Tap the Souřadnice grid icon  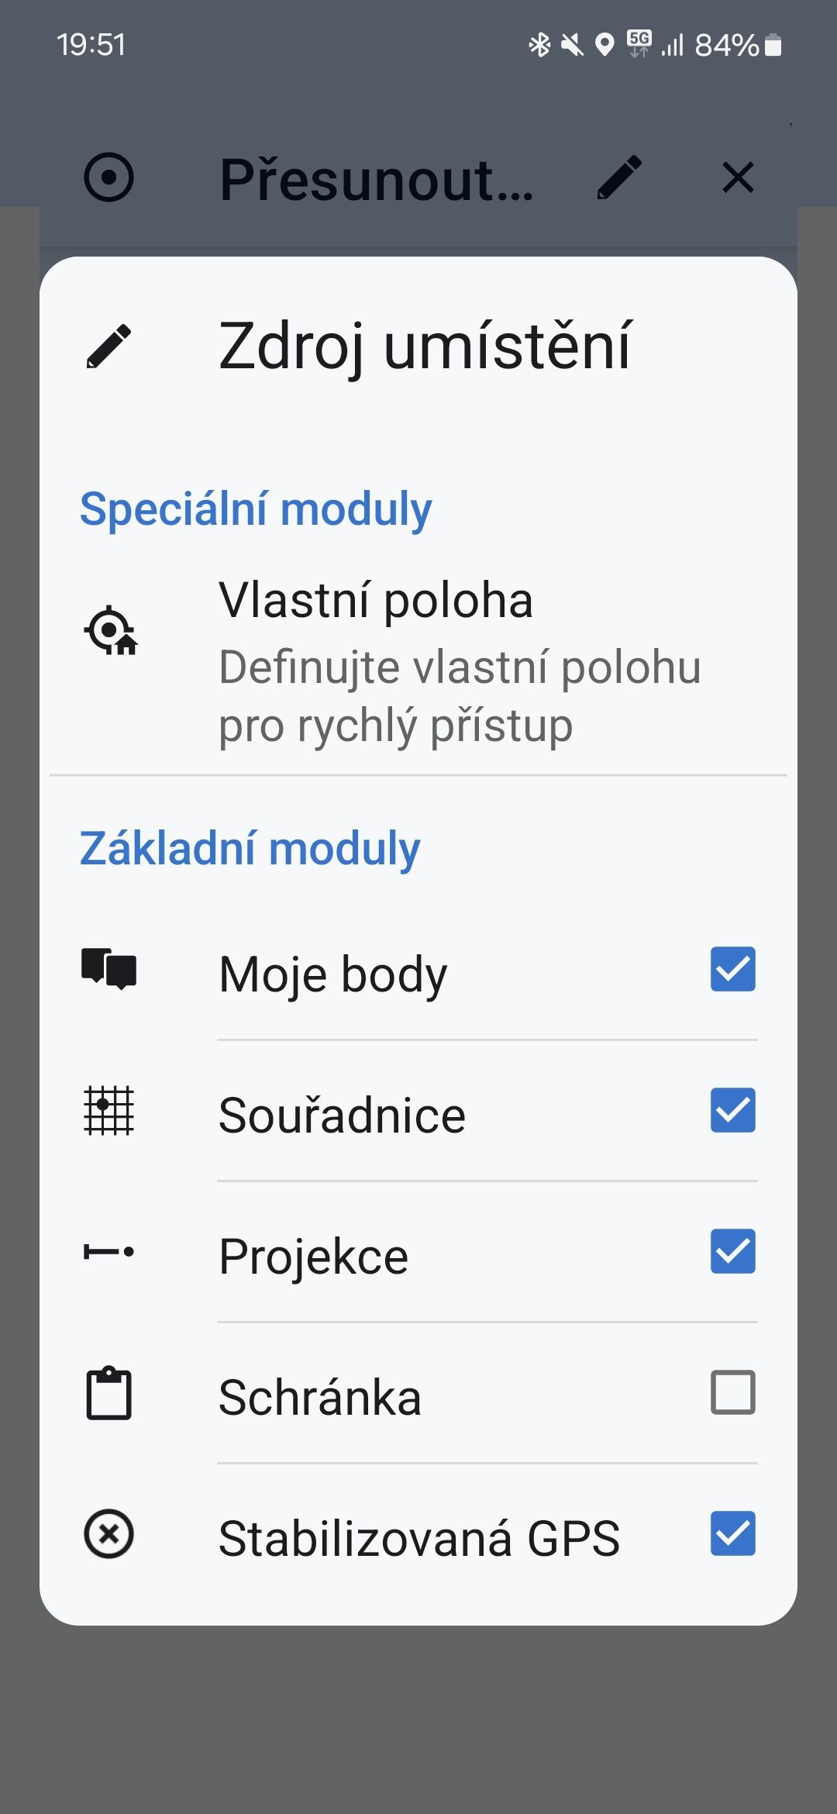pos(108,1110)
